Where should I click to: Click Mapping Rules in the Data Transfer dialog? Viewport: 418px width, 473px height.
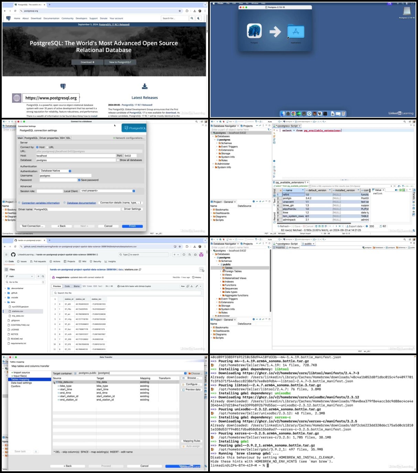coord(192,441)
